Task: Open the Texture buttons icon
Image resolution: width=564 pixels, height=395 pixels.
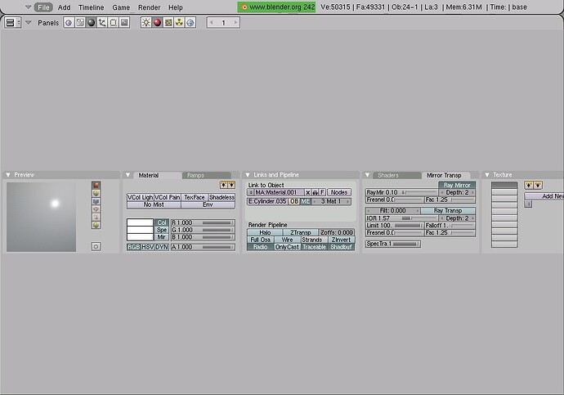Action: 168,23
